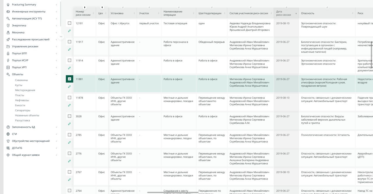This screenshot has width=373, height=194.
Task: Check the box for session 11917
Action: pos(69,42)
